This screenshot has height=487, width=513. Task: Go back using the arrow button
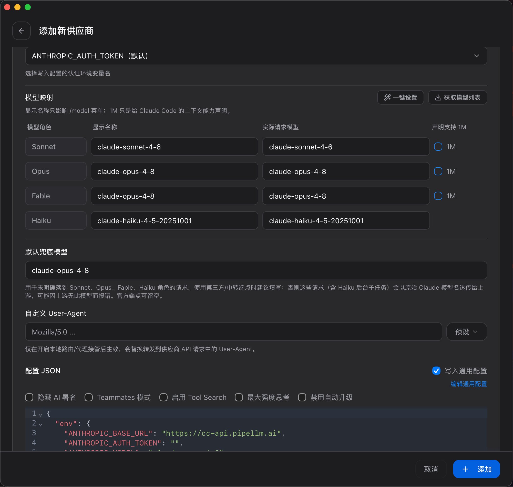point(21,31)
